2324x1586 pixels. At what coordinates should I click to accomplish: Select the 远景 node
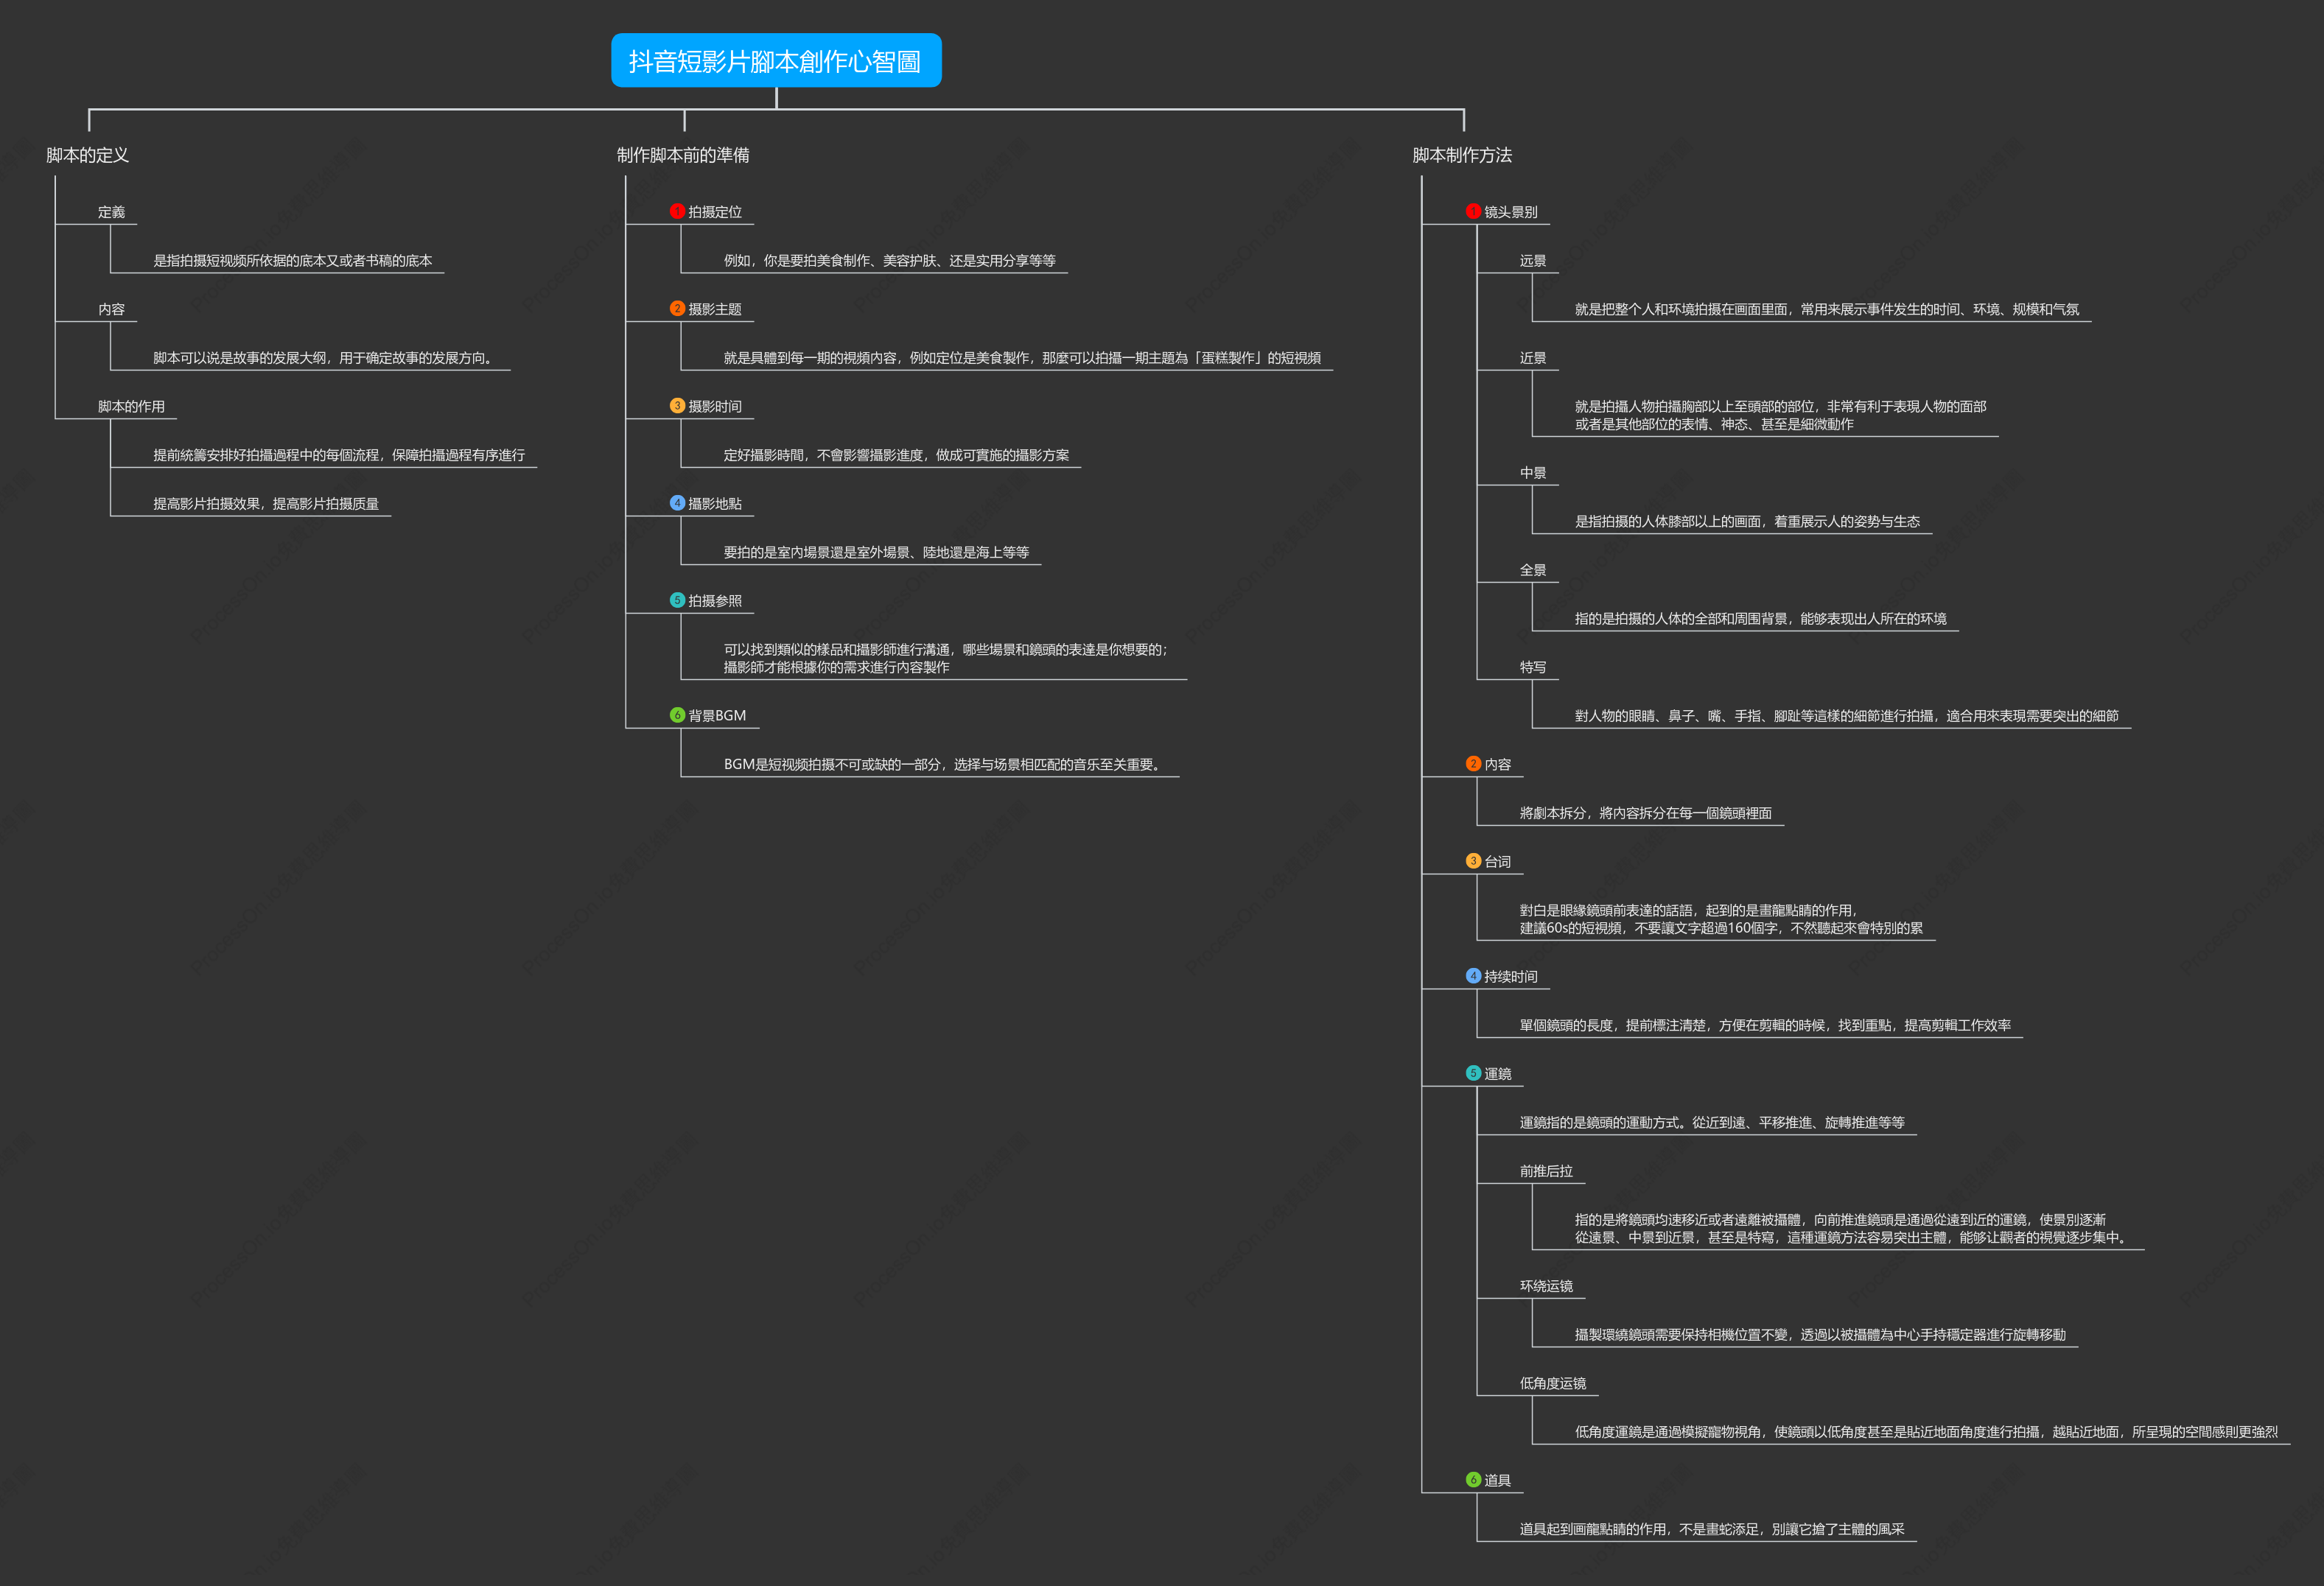pos(1533,260)
